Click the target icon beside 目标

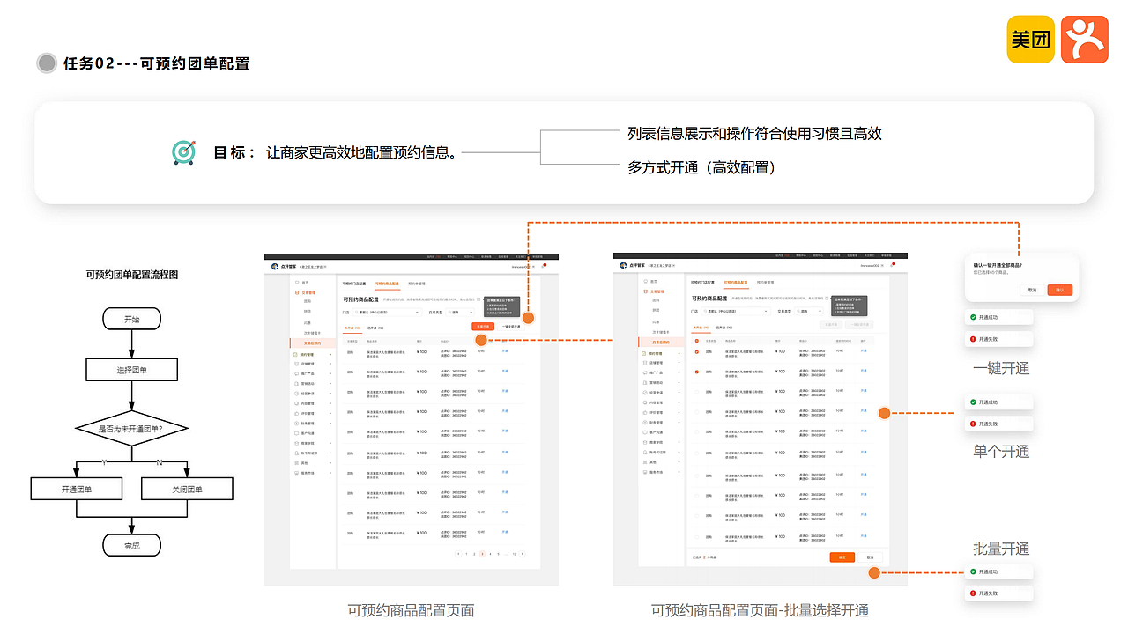pos(183,152)
